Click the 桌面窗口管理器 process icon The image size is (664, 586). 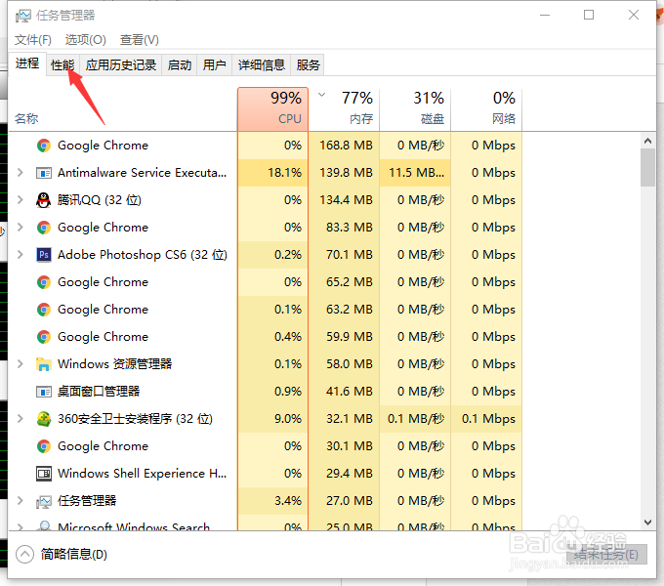(44, 392)
